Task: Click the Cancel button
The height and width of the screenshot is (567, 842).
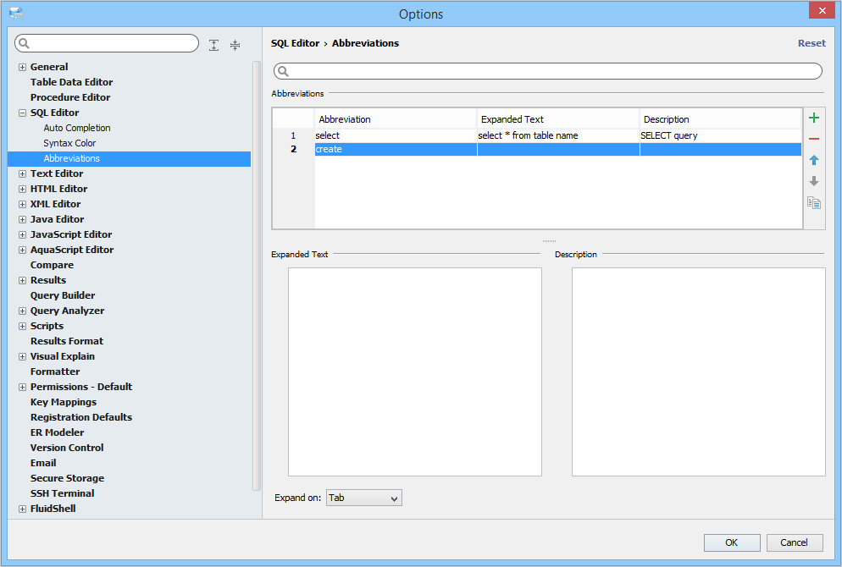Action: 795,542
